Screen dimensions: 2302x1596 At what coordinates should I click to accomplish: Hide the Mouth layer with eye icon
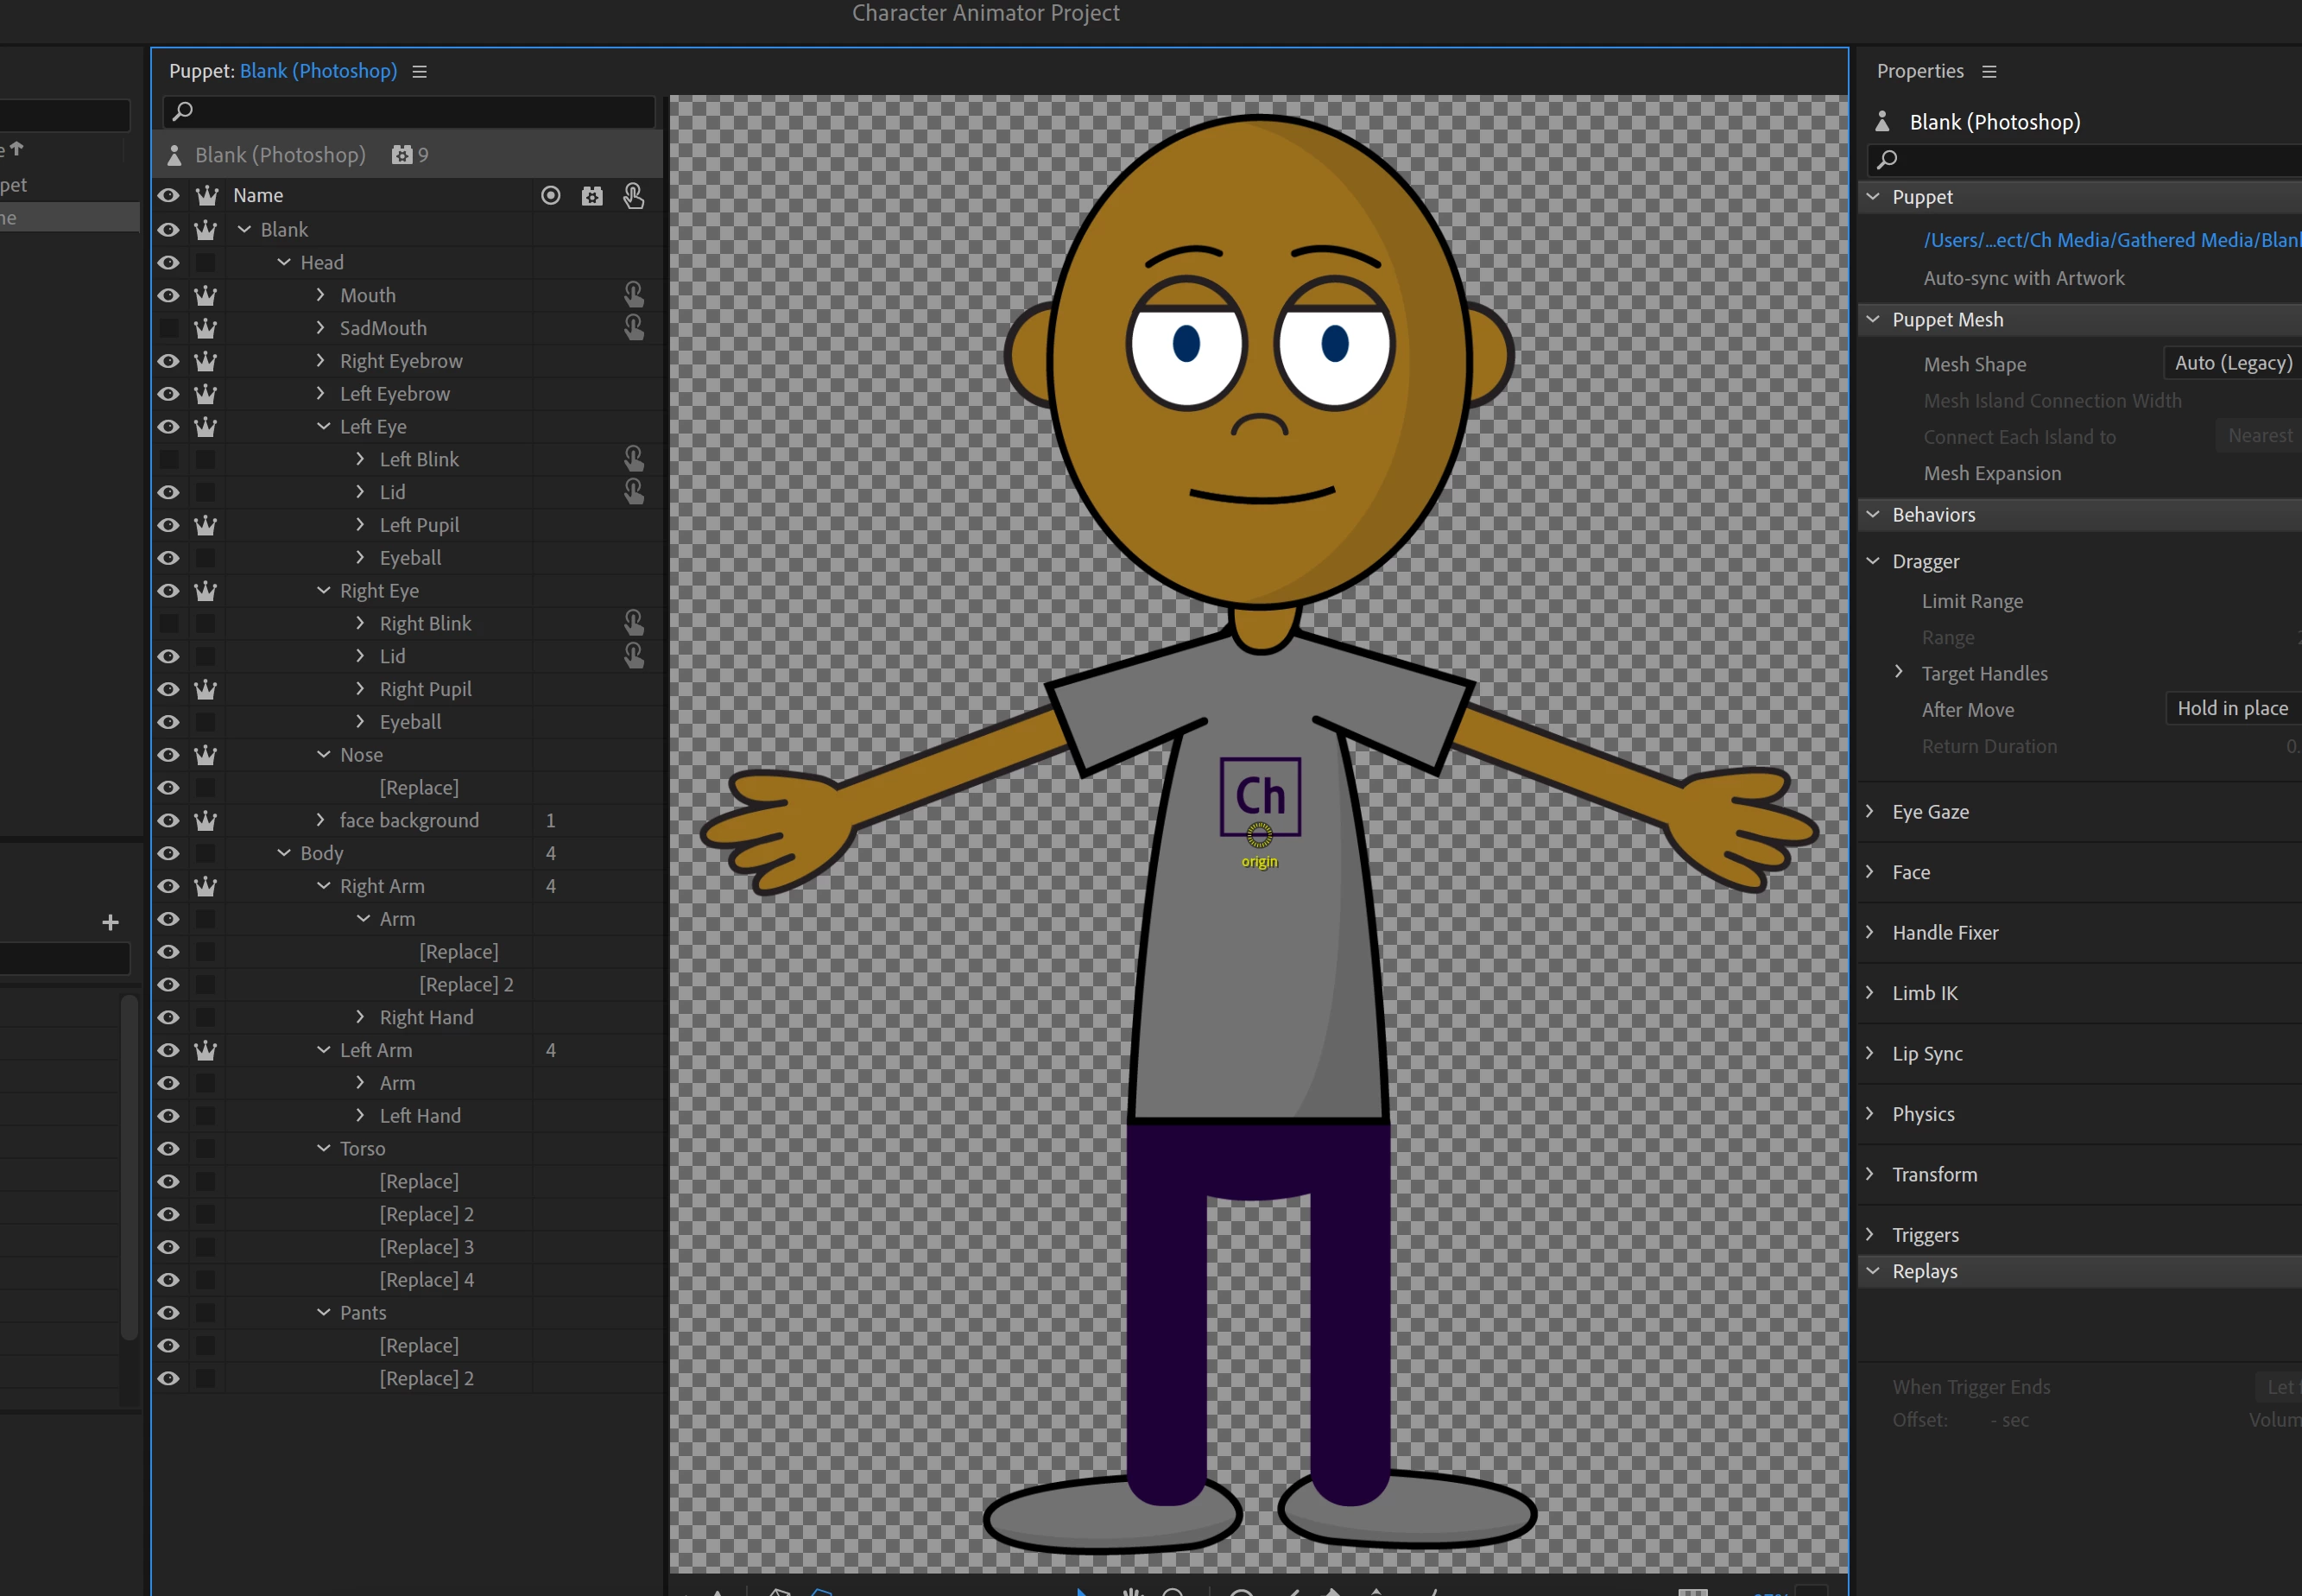tap(168, 295)
